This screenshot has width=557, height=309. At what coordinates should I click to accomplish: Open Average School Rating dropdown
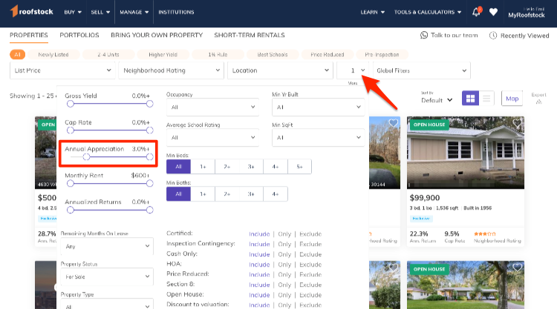[212, 138]
